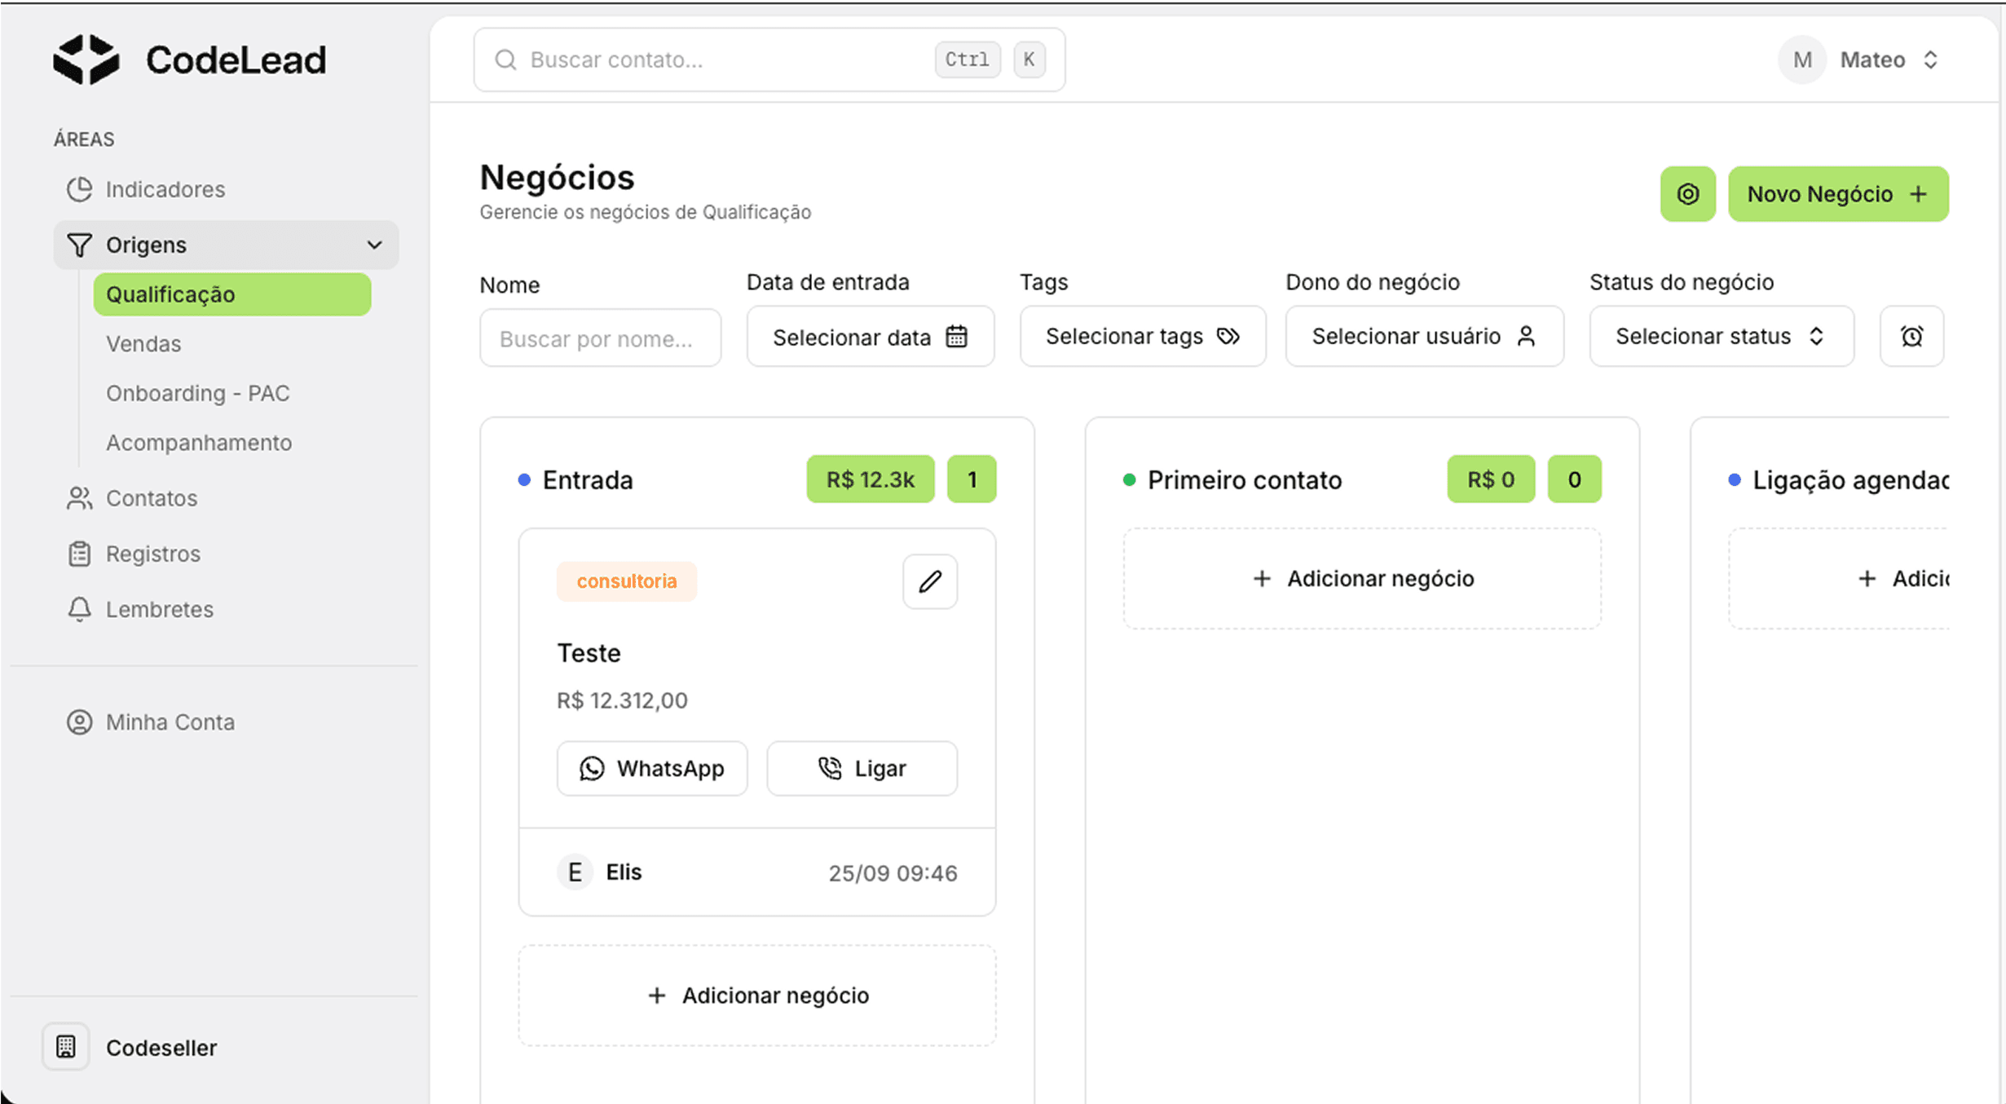Click Ligar call button
Screen dimensions: 2006x1104
862,768
